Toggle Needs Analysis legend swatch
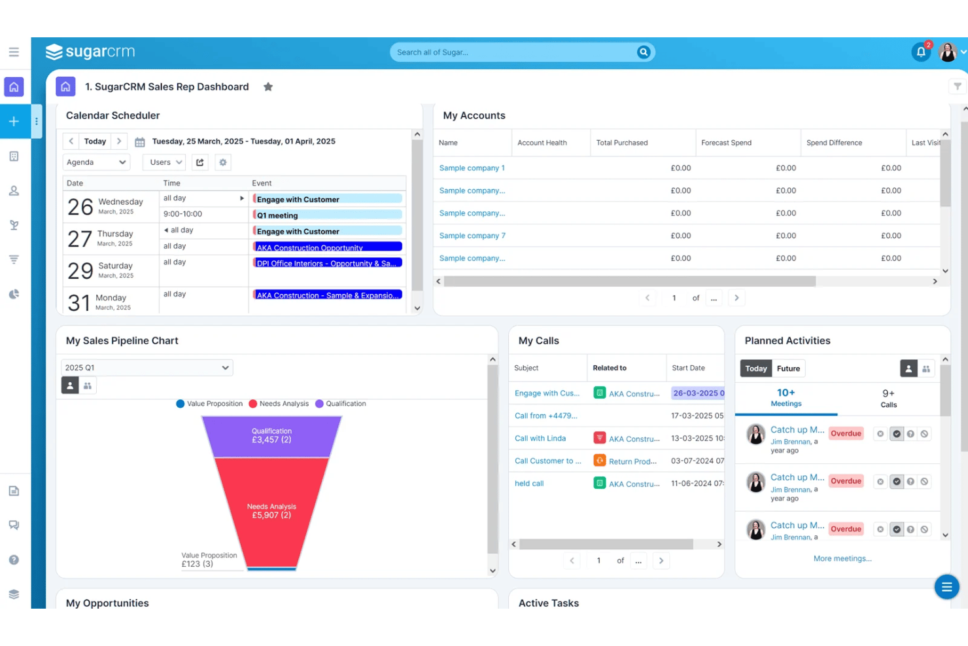The width and height of the screenshot is (968, 646). click(x=253, y=404)
